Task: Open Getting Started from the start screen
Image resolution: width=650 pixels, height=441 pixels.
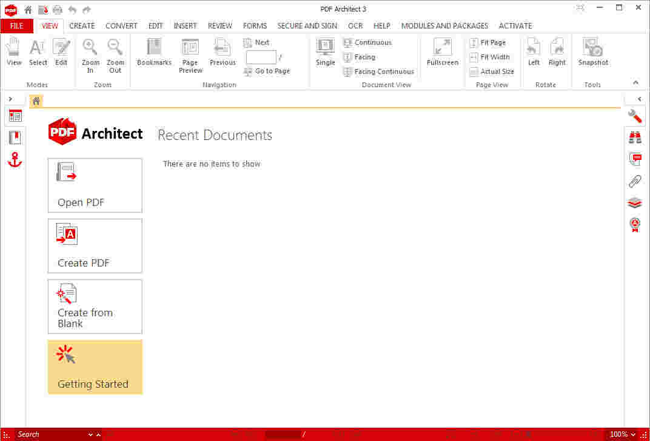Action: 95,367
